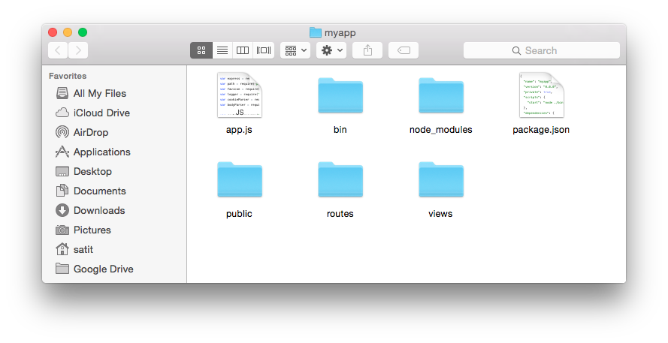Viewport: 668px width, 343px height.
Task: Select the package.json file icon
Action: (542, 95)
